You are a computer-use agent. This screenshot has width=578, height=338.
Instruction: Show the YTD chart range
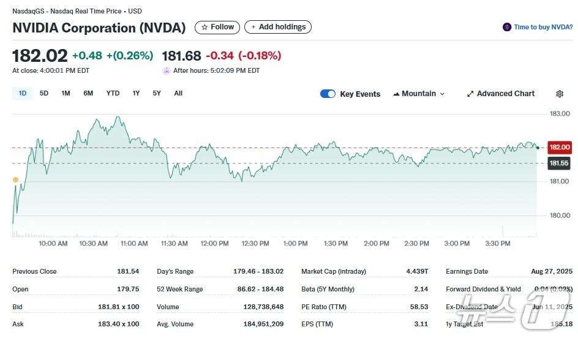[113, 93]
